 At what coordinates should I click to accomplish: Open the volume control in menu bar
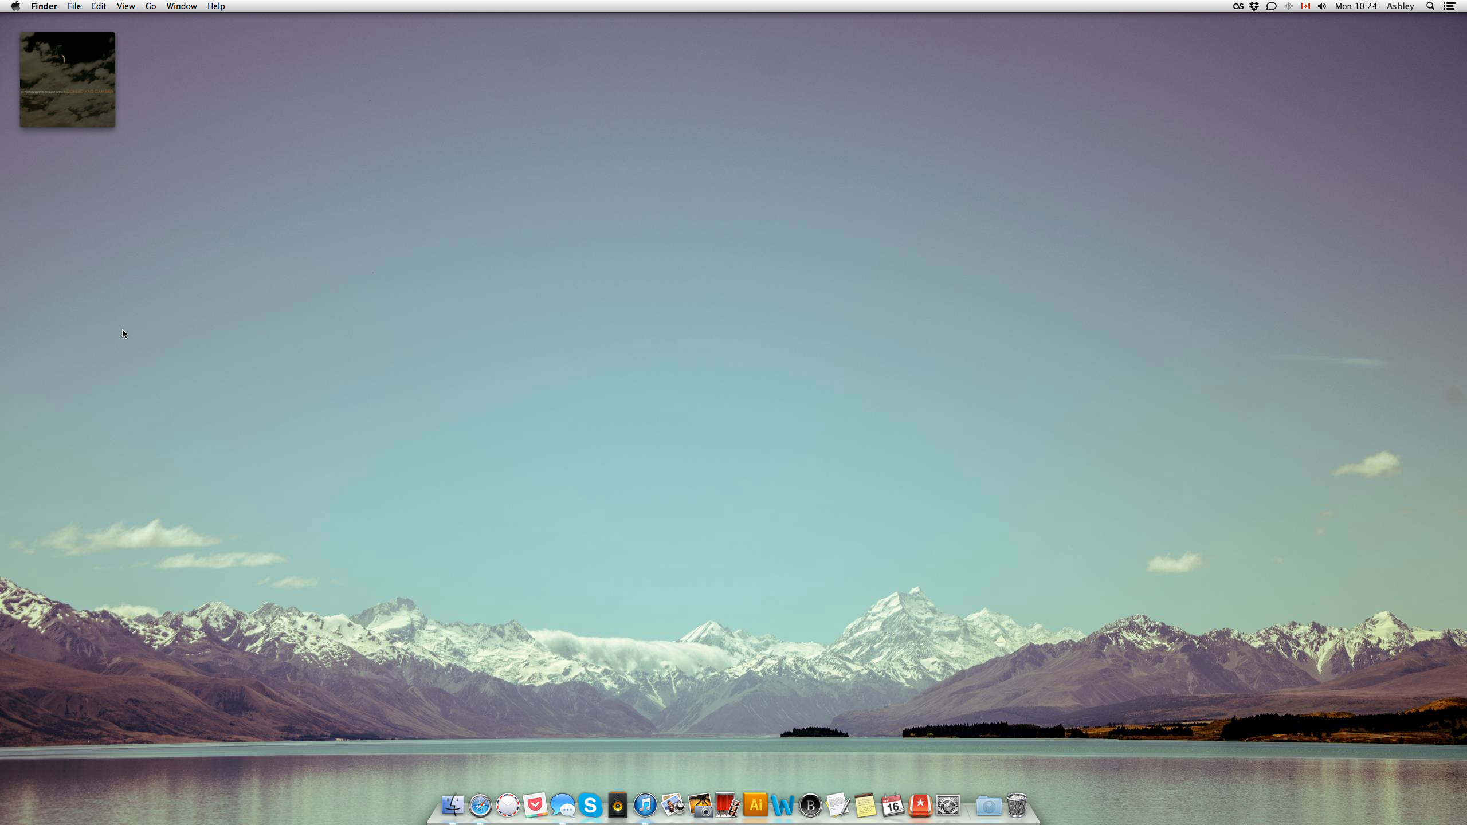click(1322, 6)
